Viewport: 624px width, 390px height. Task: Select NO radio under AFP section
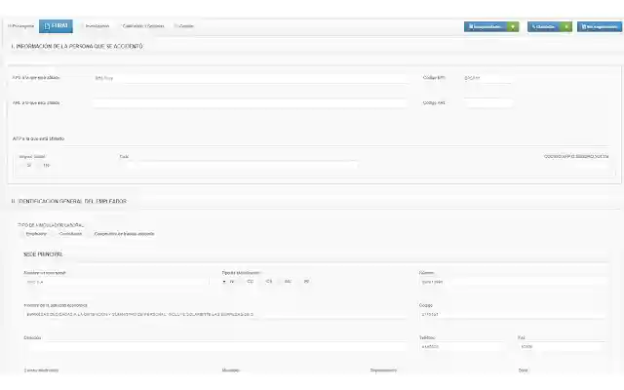pos(40,165)
